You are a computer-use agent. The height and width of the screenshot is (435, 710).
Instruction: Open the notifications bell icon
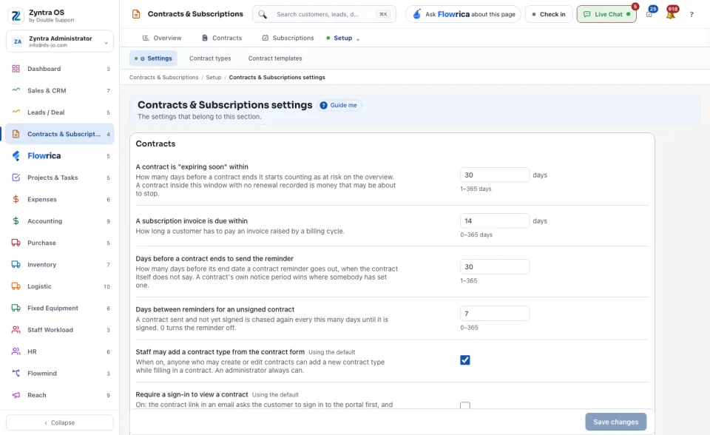pos(671,15)
